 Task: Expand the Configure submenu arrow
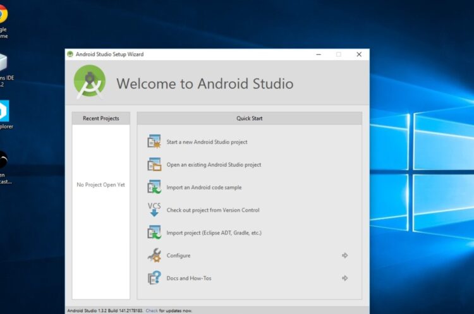344,255
